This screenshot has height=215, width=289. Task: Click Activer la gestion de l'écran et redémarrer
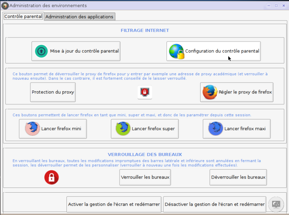(x=114, y=204)
